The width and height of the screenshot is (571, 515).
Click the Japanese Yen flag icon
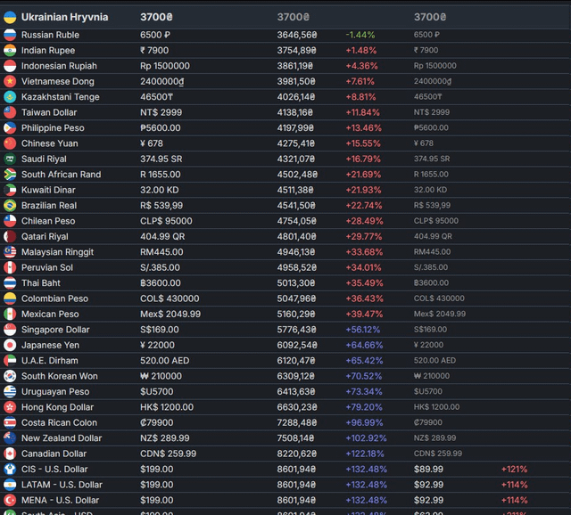tap(10, 345)
